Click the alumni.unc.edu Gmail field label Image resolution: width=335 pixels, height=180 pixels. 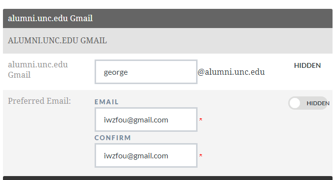[x=38, y=70]
